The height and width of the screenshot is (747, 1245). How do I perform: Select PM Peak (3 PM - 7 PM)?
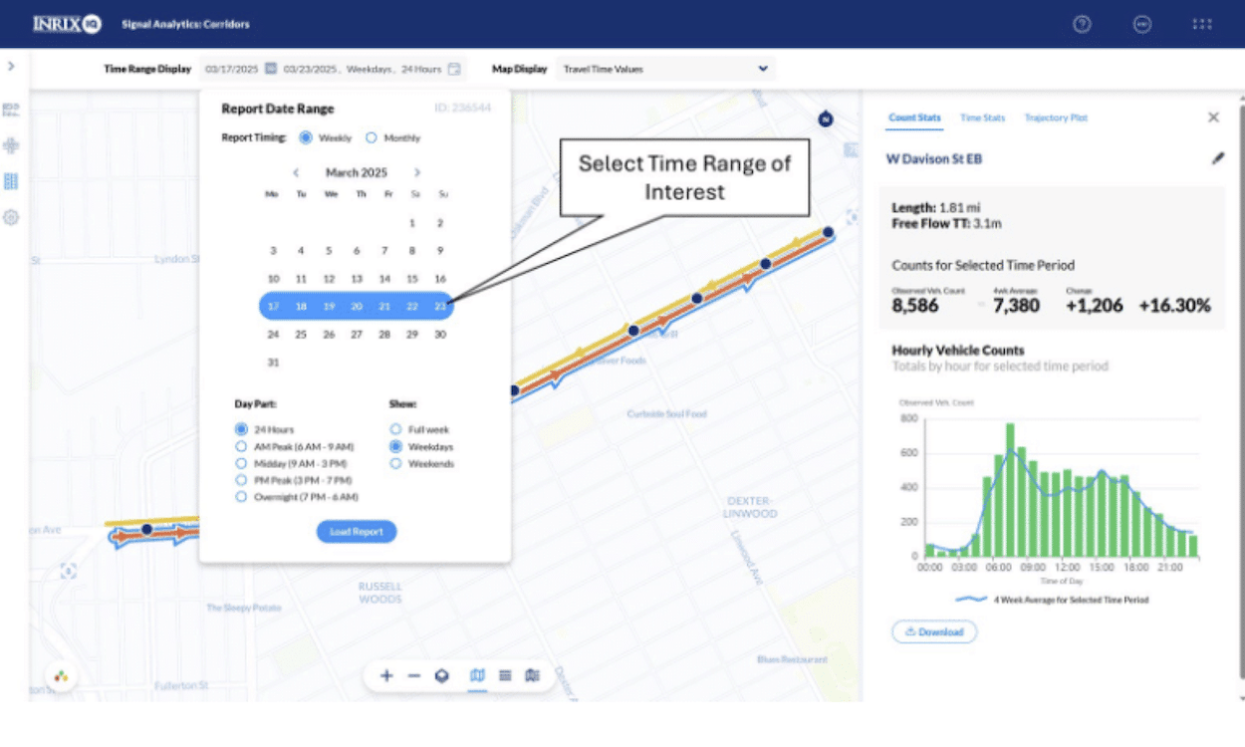tap(241, 479)
